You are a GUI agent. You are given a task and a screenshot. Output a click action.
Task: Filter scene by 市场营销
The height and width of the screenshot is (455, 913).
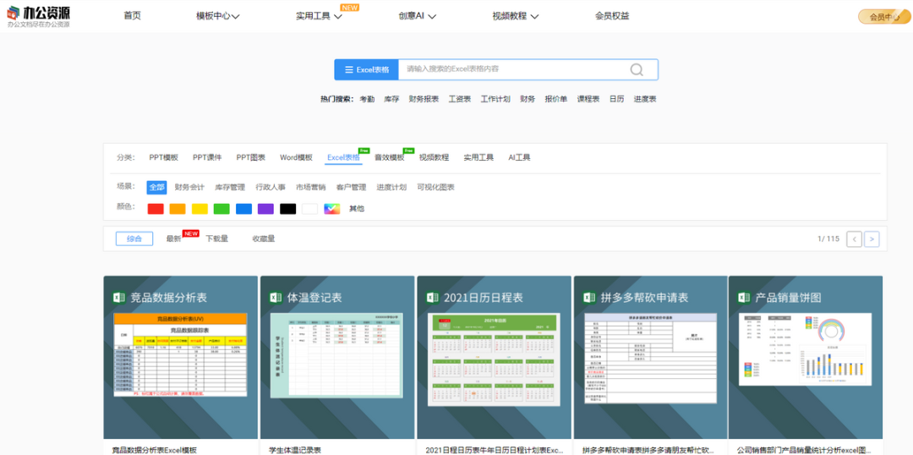pos(311,188)
